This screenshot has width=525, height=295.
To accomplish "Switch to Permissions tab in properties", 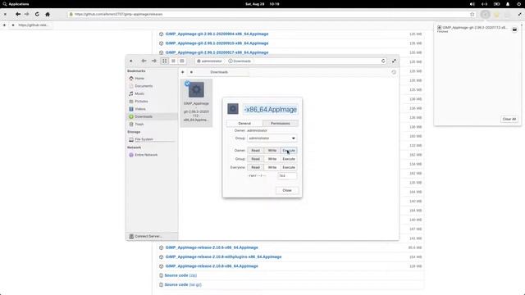I will click(281, 124).
